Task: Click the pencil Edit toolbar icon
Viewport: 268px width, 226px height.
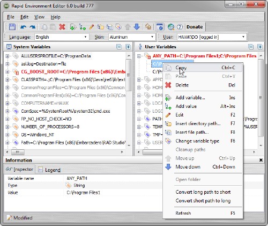Action: (92, 27)
